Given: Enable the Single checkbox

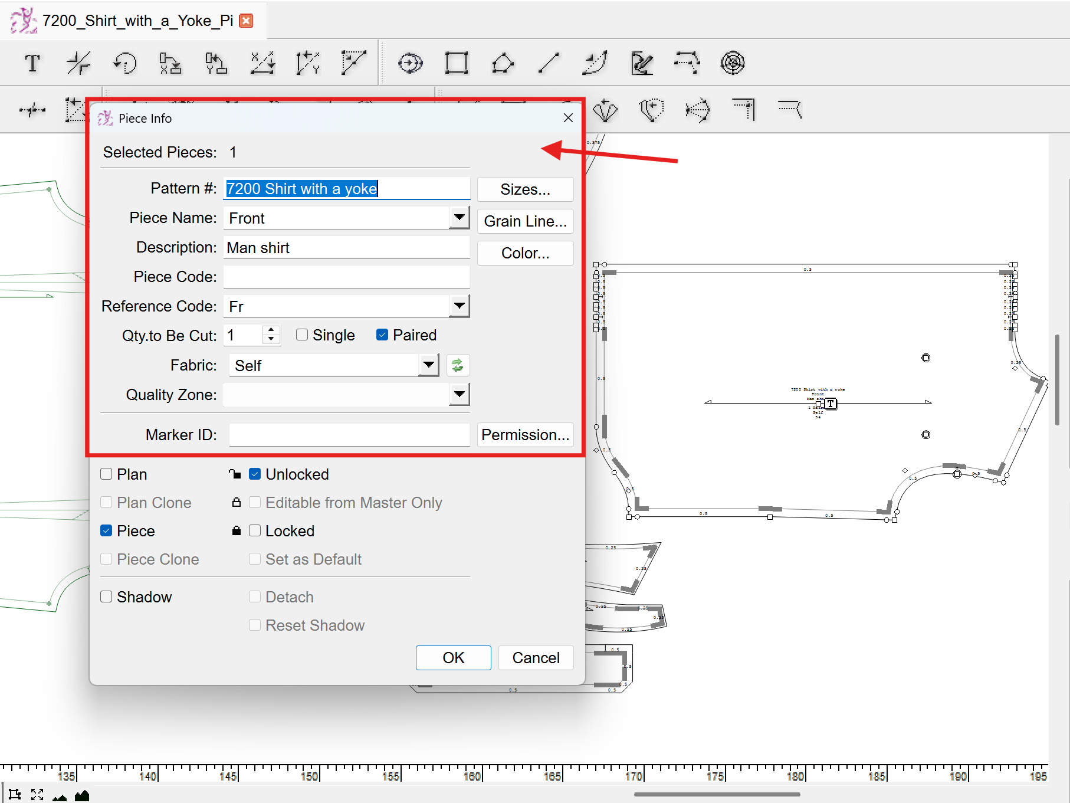Looking at the screenshot, I should click(302, 335).
